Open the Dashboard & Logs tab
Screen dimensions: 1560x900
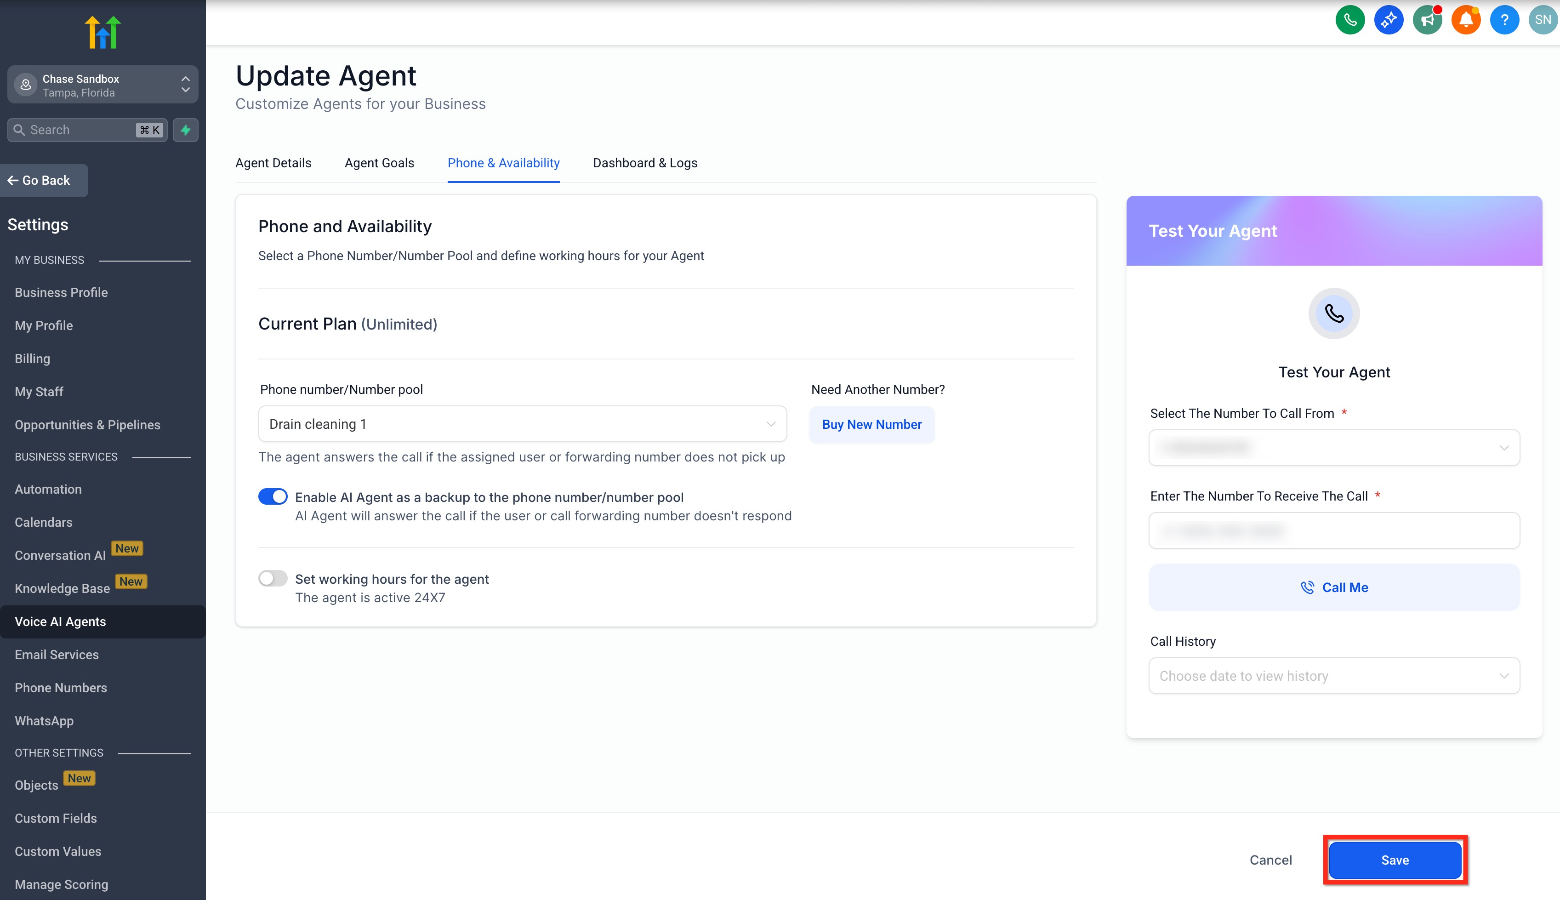tap(645, 163)
